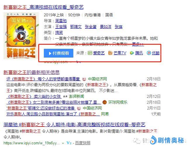Click the Mango TV source logo icon

pos(110,53)
